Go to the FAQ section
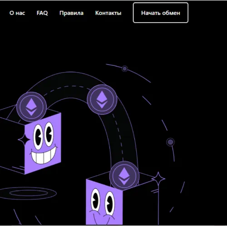This screenshot has width=227, height=227. (x=42, y=13)
